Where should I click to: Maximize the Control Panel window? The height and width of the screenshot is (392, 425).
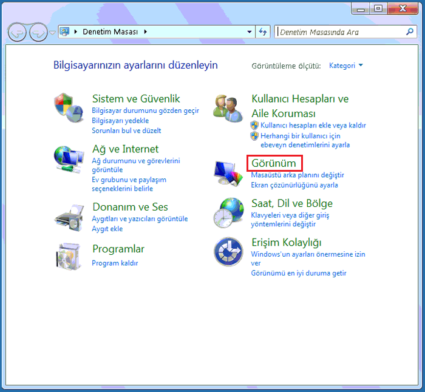378,8
